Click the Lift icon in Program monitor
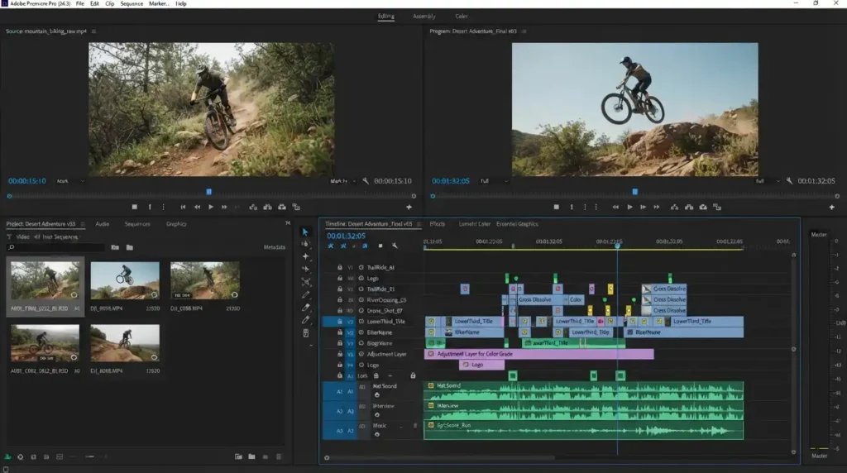 [674, 207]
